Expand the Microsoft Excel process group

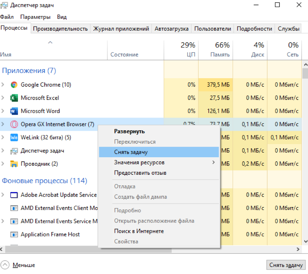(x=3, y=98)
